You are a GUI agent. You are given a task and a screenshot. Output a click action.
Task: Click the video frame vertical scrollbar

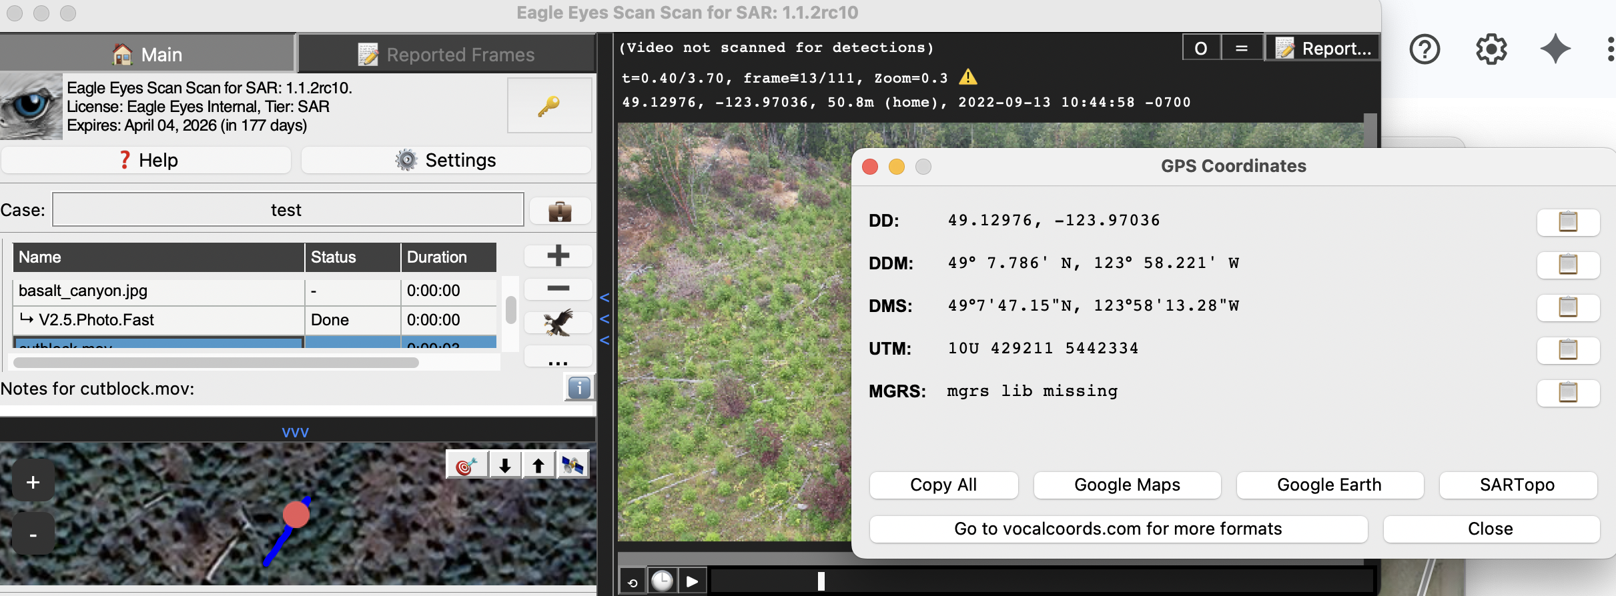coord(1370,130)
